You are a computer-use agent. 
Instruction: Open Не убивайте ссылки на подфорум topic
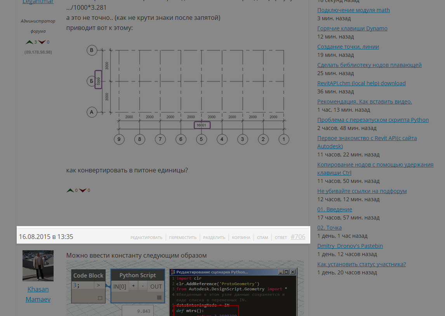tap(362, 191)
